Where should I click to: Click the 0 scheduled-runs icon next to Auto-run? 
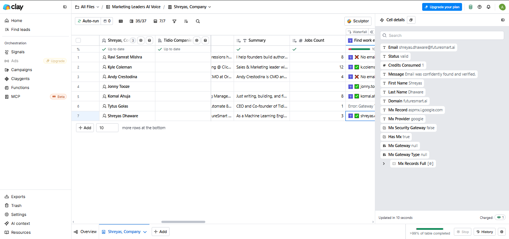(107, 21)
